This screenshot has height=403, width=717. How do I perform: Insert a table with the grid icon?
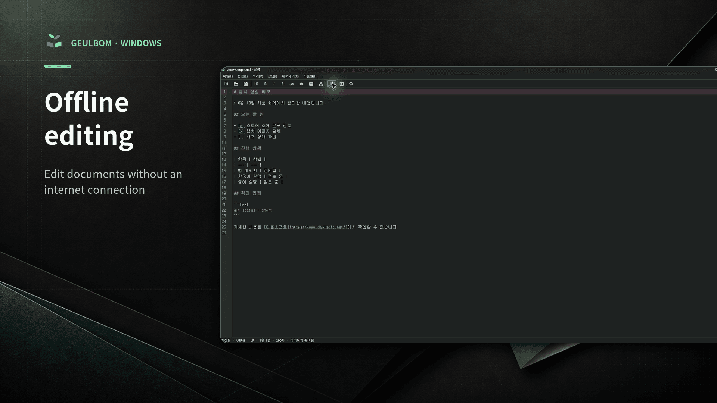[x=311, y=84]
